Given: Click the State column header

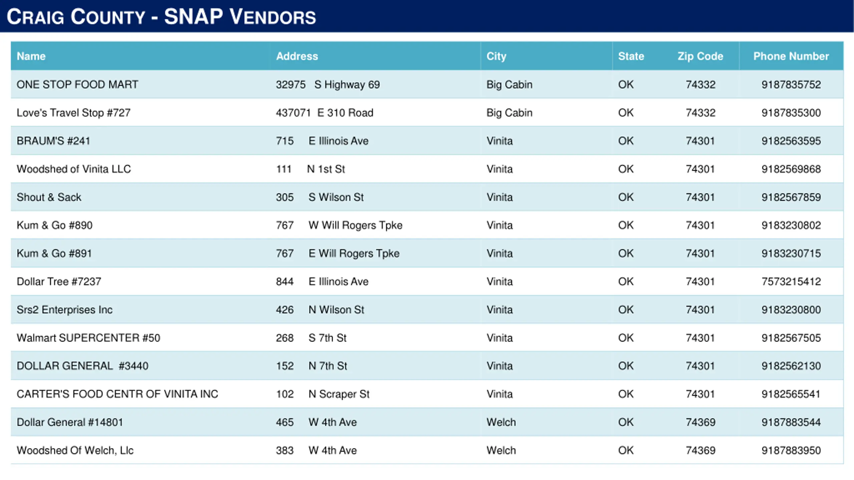Looking at the screenshot, I should point(631,56).
